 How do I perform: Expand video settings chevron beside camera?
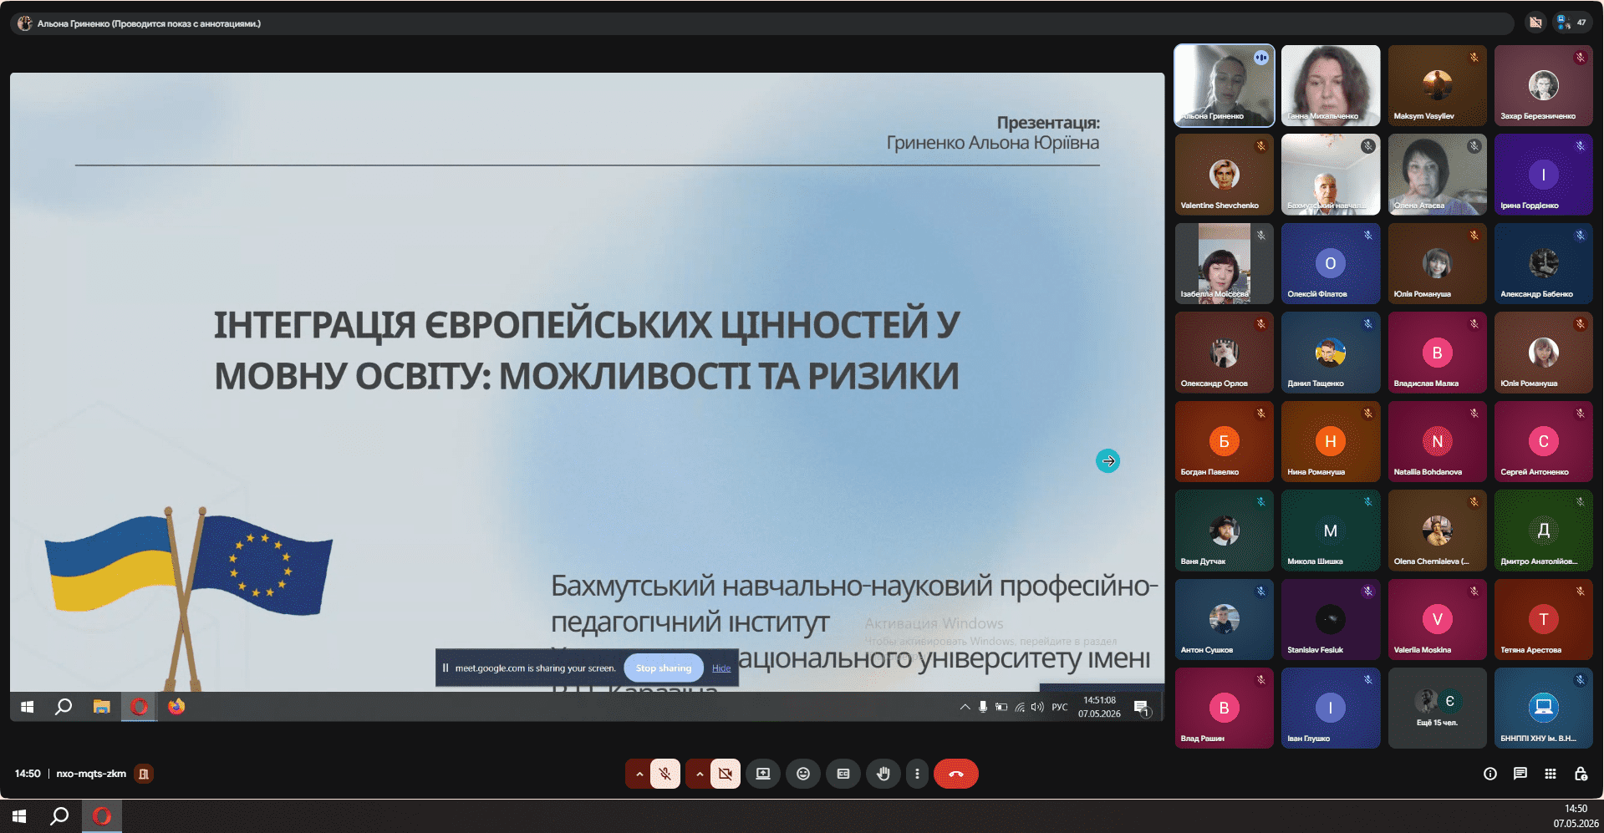tap(700, 774)
